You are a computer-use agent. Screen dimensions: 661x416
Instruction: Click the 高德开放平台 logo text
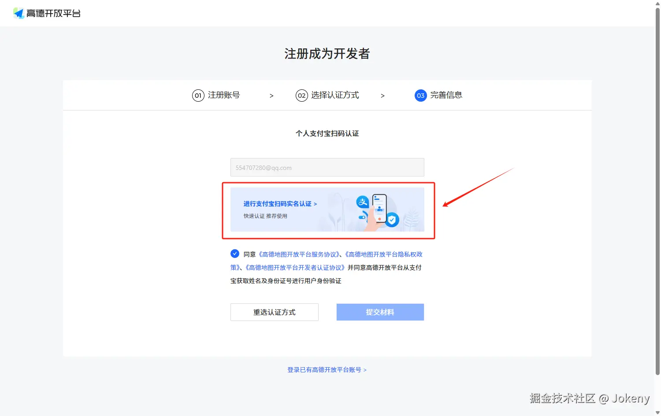coord(53,14)
